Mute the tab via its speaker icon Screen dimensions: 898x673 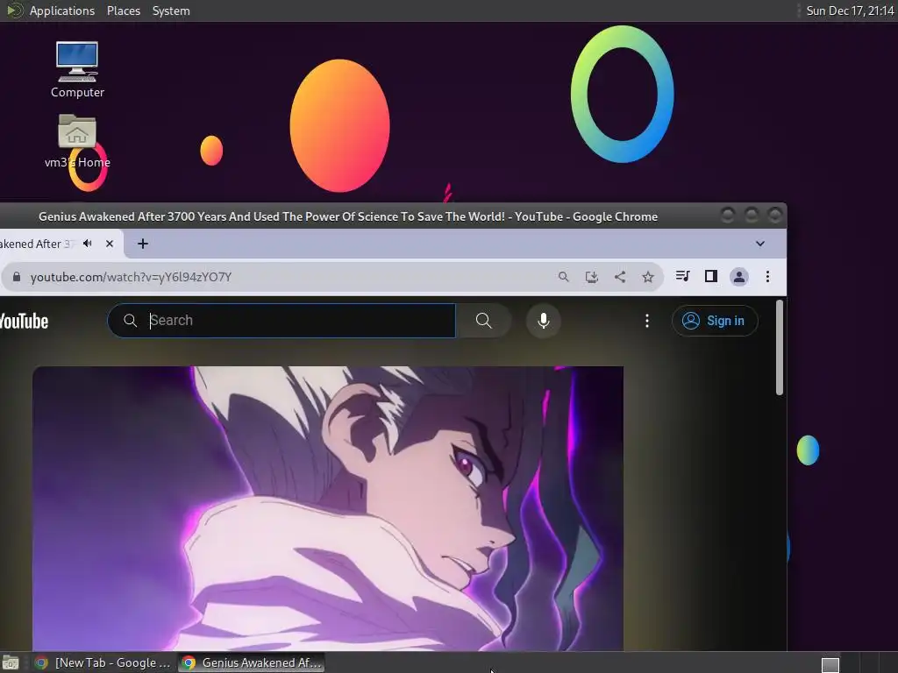tap(88, 244)
